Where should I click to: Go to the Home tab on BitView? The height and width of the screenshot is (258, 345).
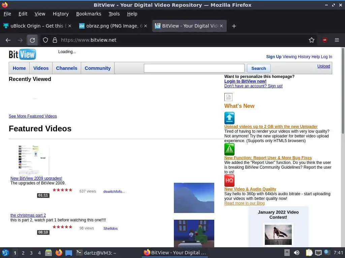click(x=19, y=68)
